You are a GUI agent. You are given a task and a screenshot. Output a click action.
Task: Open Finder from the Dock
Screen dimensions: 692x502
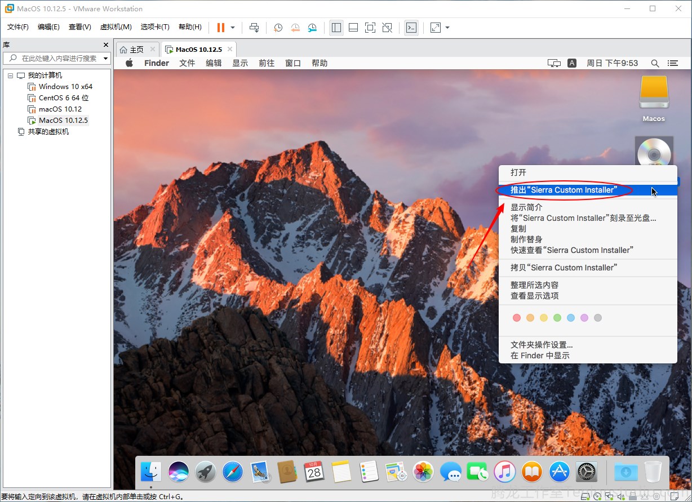151,472
